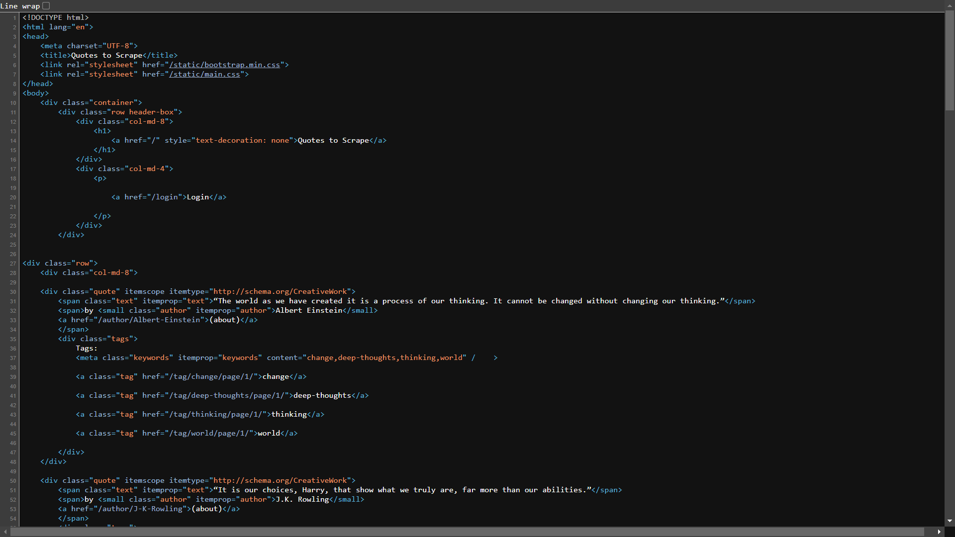Click the vertical scrollbar up arrow

[950, 5]
